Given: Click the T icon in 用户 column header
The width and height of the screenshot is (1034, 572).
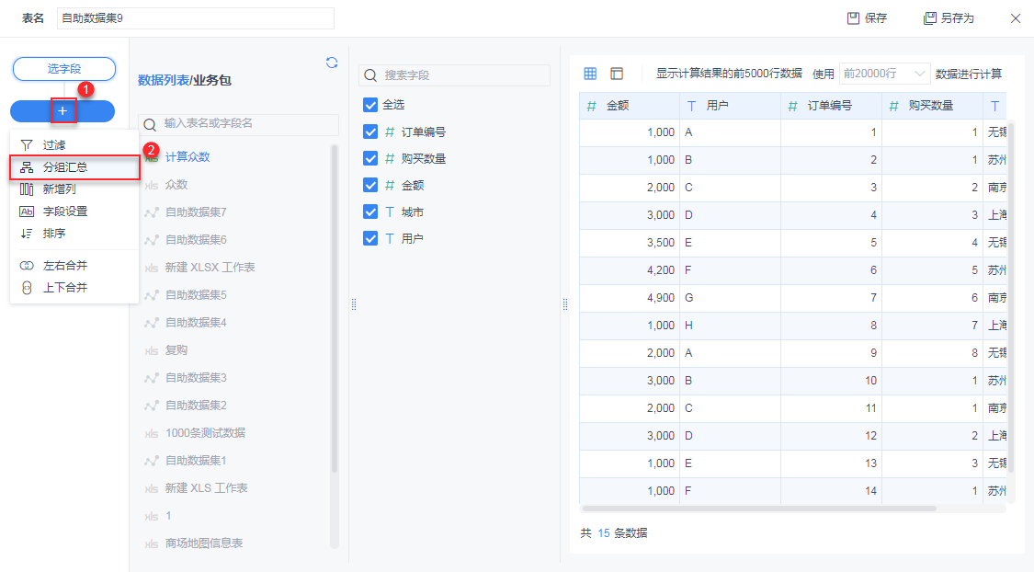Looking at the screenshot, I should pyautogui.click(x=691, y=106).
